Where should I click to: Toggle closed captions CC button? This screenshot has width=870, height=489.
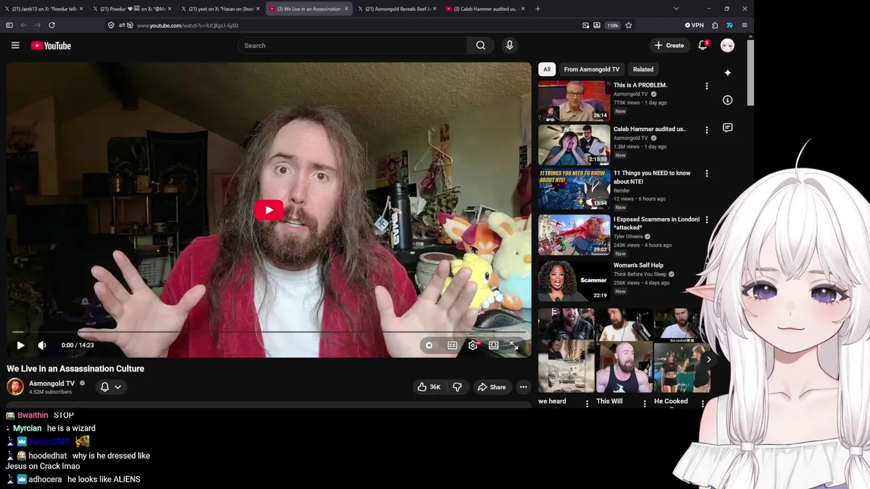click(x=452, y=345)
